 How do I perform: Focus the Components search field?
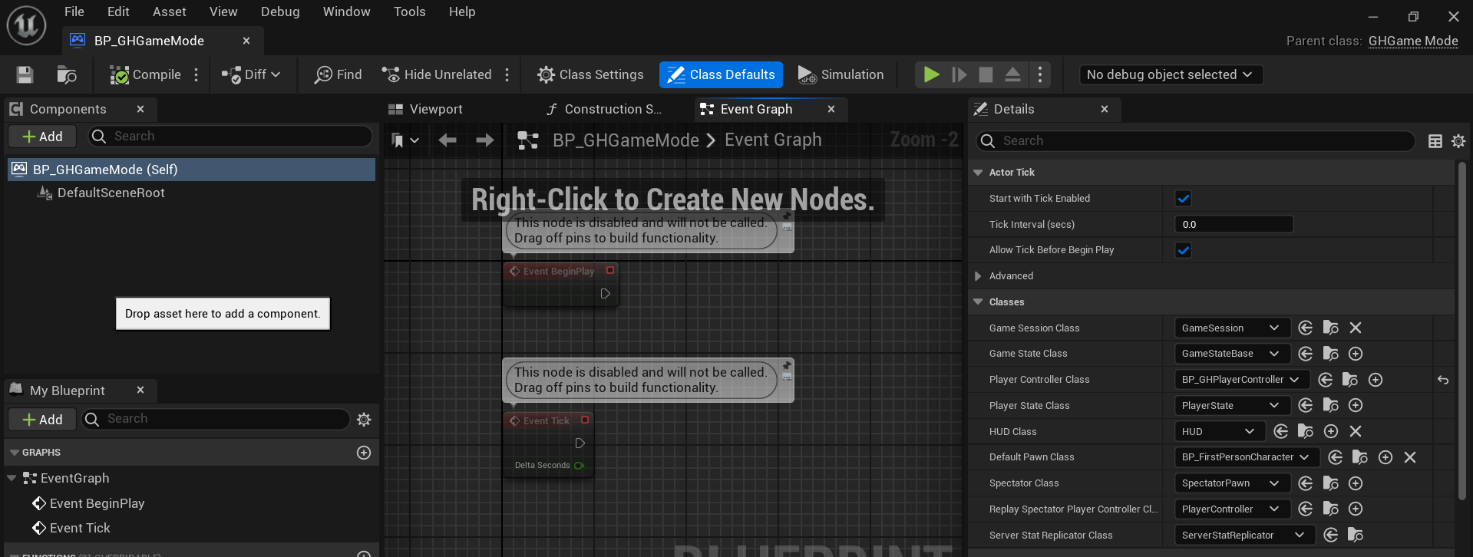[230, 137]
